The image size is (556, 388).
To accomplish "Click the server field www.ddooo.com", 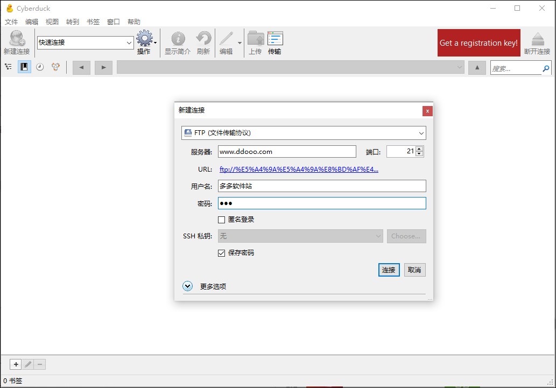I will 287,151.
